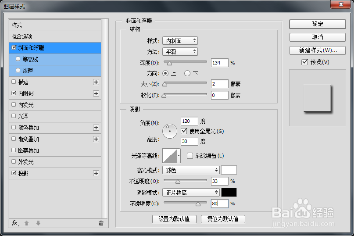This screenshot has width=354, height=236.
Task: Open the black shadow color swatch
Action: (229, 193)
